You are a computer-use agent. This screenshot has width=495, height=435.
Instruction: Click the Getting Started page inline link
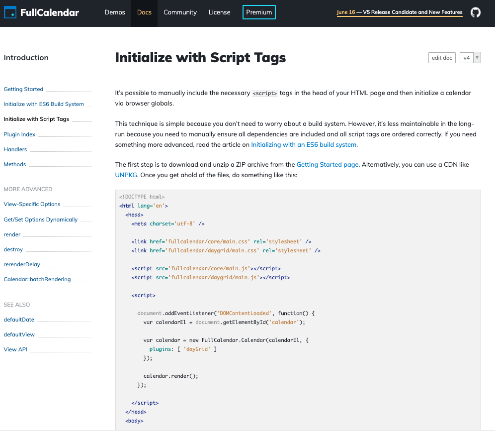[x=327, y=164]
